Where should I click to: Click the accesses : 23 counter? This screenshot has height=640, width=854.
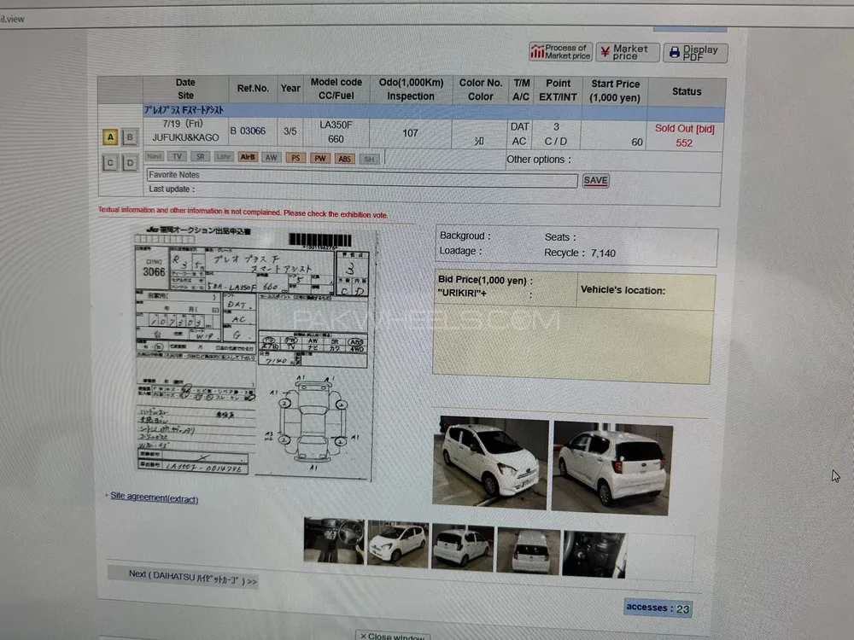tap(658, 608)
